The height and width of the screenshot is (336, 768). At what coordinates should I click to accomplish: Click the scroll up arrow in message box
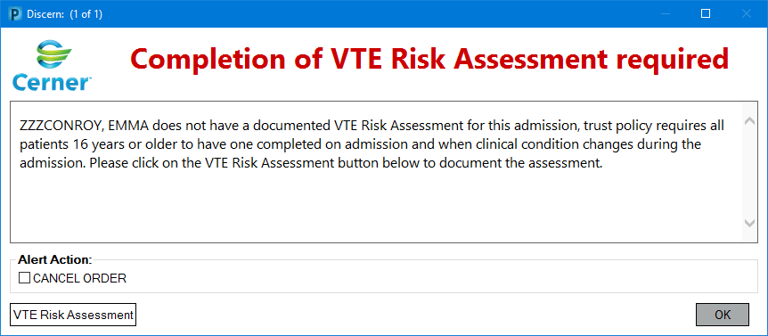point(749,121)
